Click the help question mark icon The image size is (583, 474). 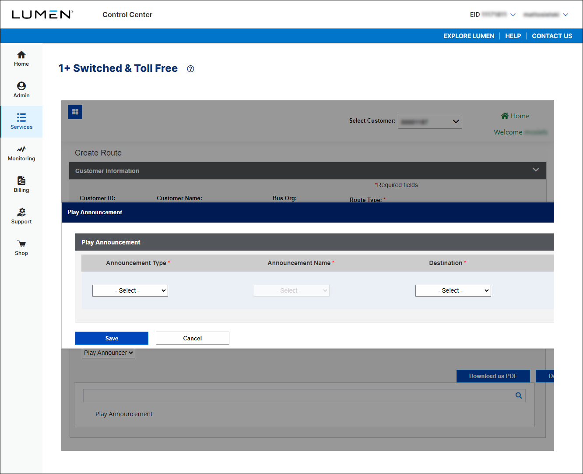190,69
